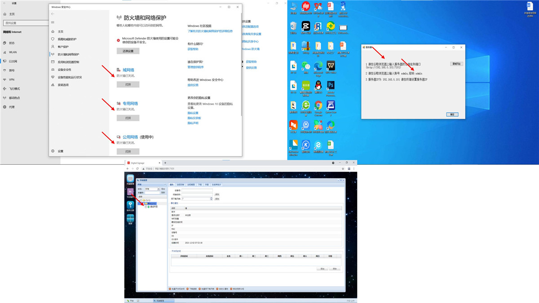Check the root tree node checkbox

140,200
